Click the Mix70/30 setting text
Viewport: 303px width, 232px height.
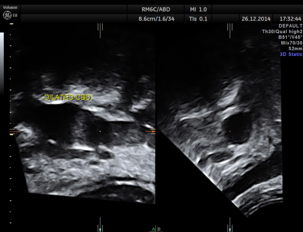point(291,43)
